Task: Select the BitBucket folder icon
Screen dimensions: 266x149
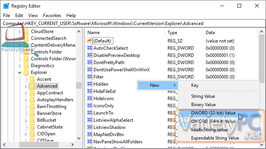Action: click(32, 120)
